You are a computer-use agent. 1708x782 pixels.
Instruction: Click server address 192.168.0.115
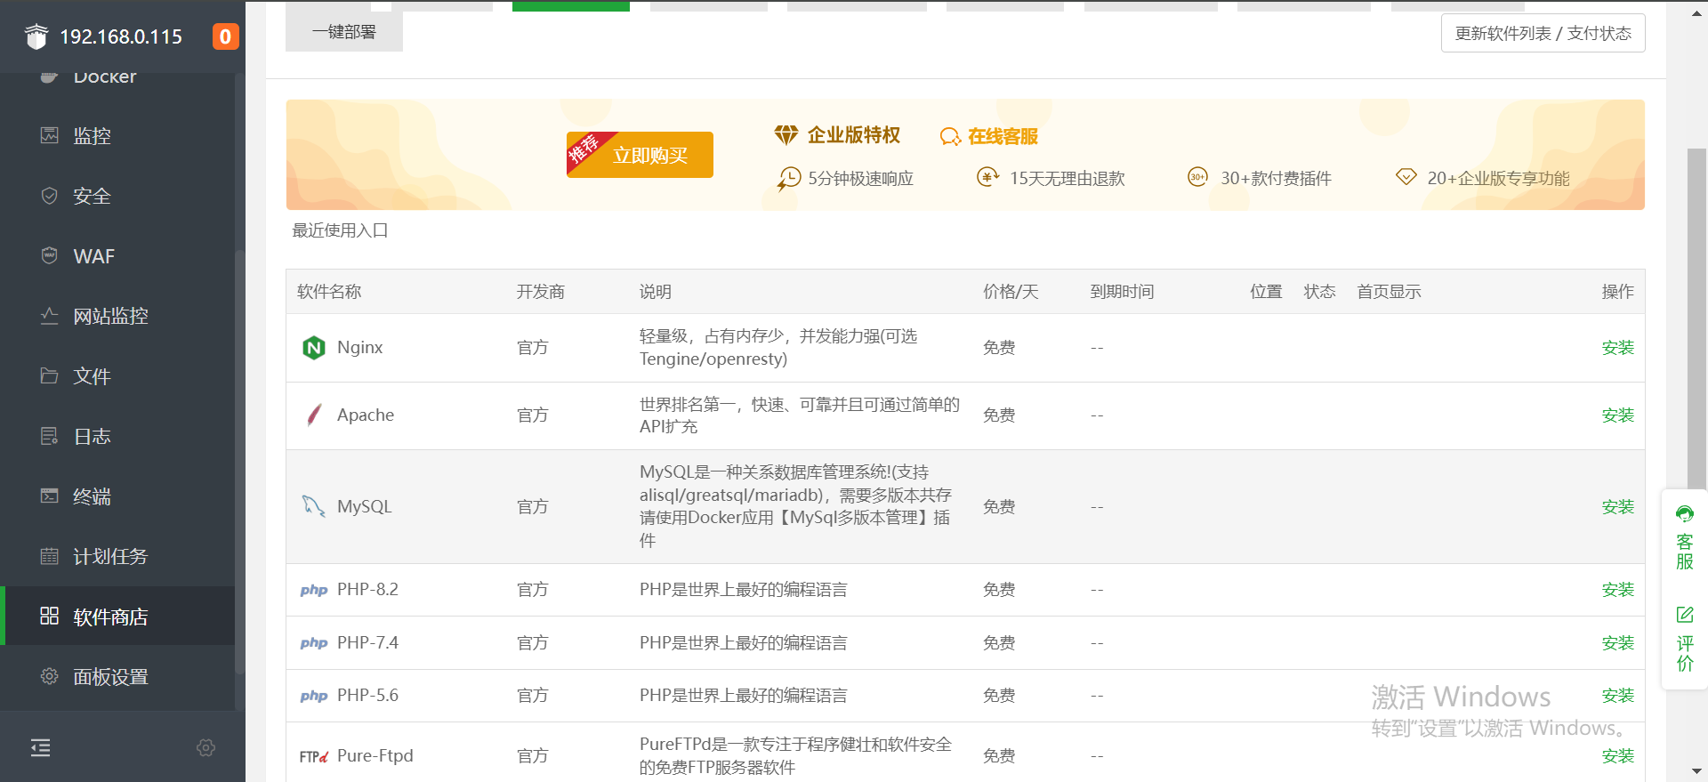click(121, 36)
